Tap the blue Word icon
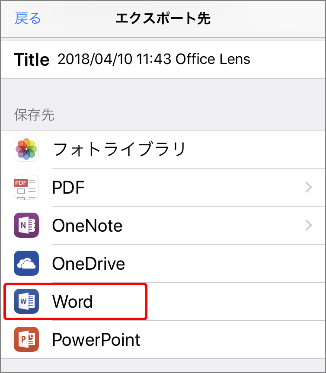 coord(26,301)
